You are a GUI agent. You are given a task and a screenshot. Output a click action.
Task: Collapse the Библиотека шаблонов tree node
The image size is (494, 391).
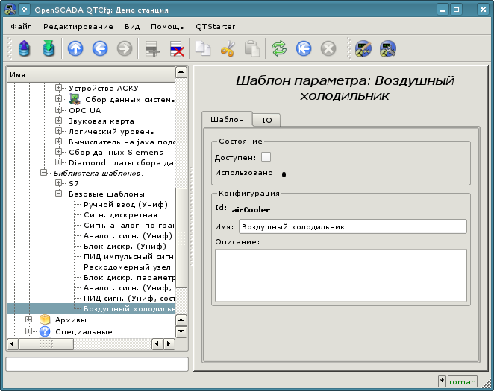pyautogui.click(x=44, y=173)
